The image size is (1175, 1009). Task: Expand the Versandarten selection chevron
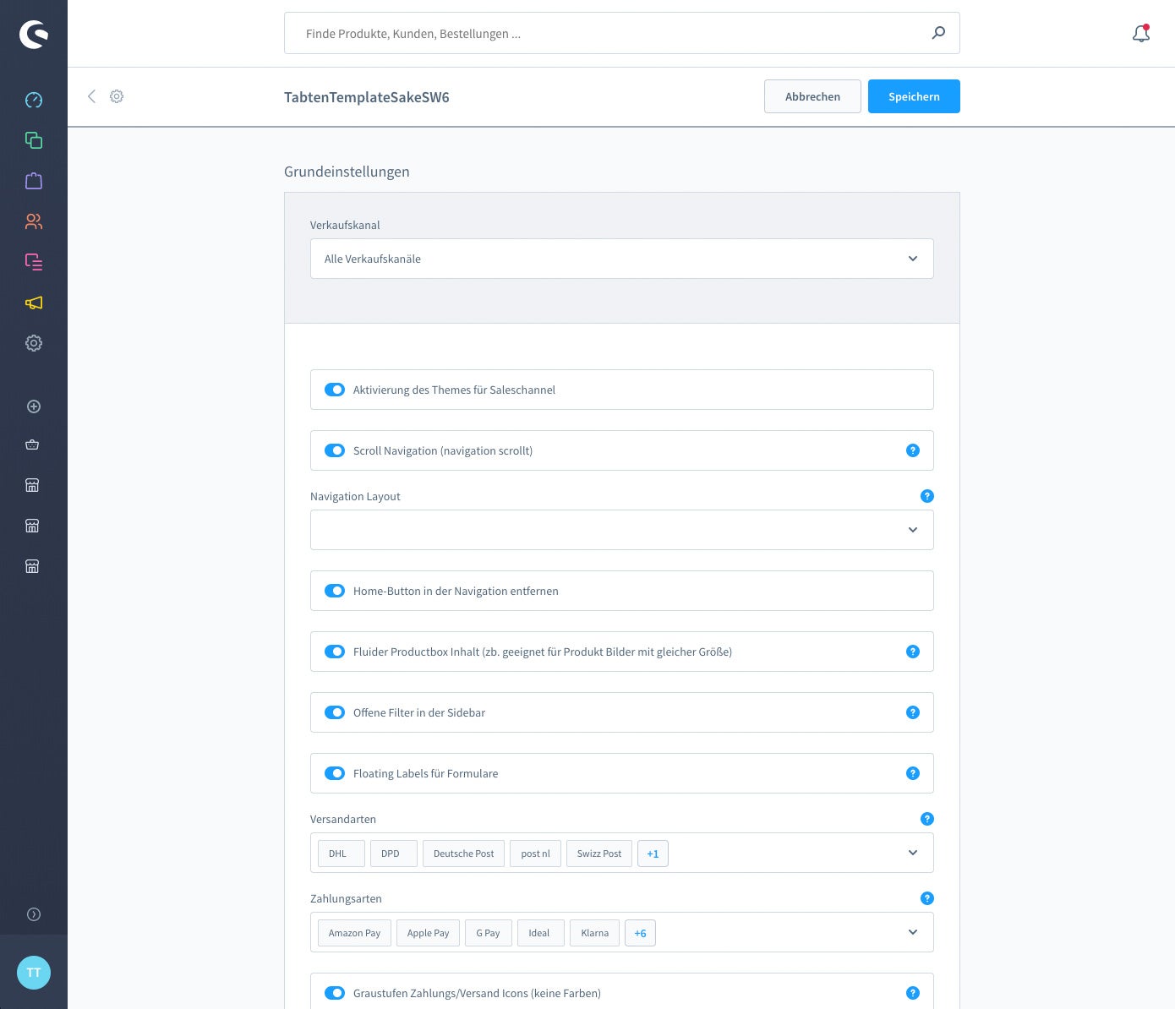913,853
